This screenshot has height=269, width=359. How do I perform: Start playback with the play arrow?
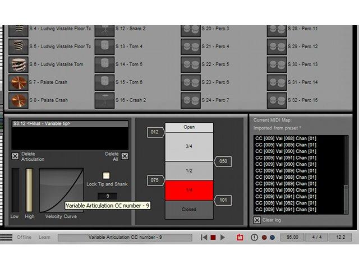click(222, 238)
